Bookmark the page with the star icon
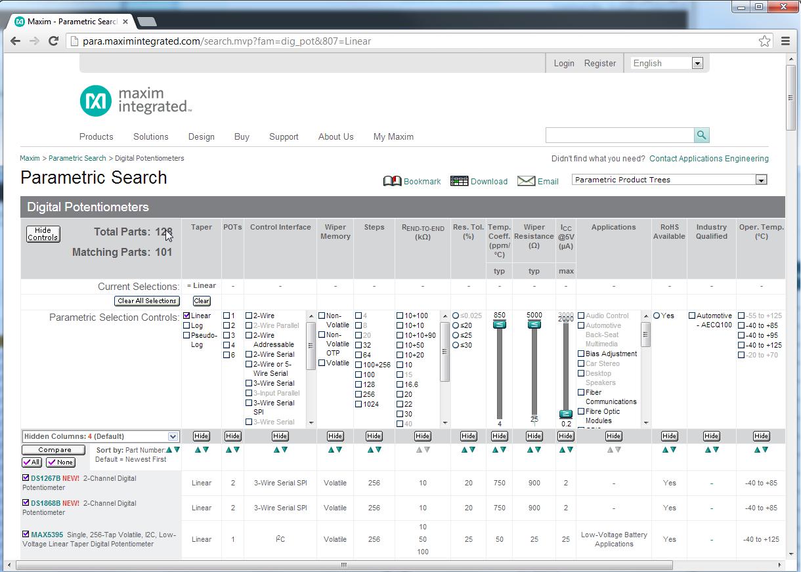801x572 pixels. point(764,41)
